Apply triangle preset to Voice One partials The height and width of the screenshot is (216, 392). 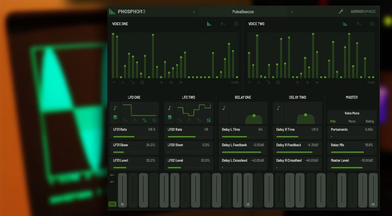click(123, 82)
